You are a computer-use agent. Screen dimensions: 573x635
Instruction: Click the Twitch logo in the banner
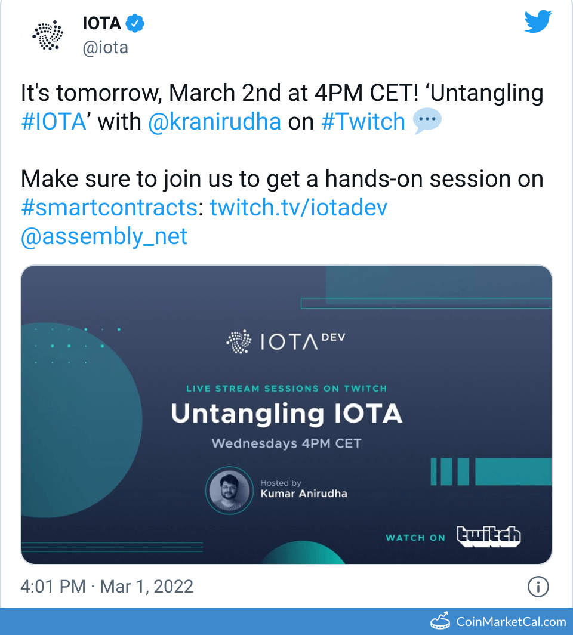(x=488, y=536)
